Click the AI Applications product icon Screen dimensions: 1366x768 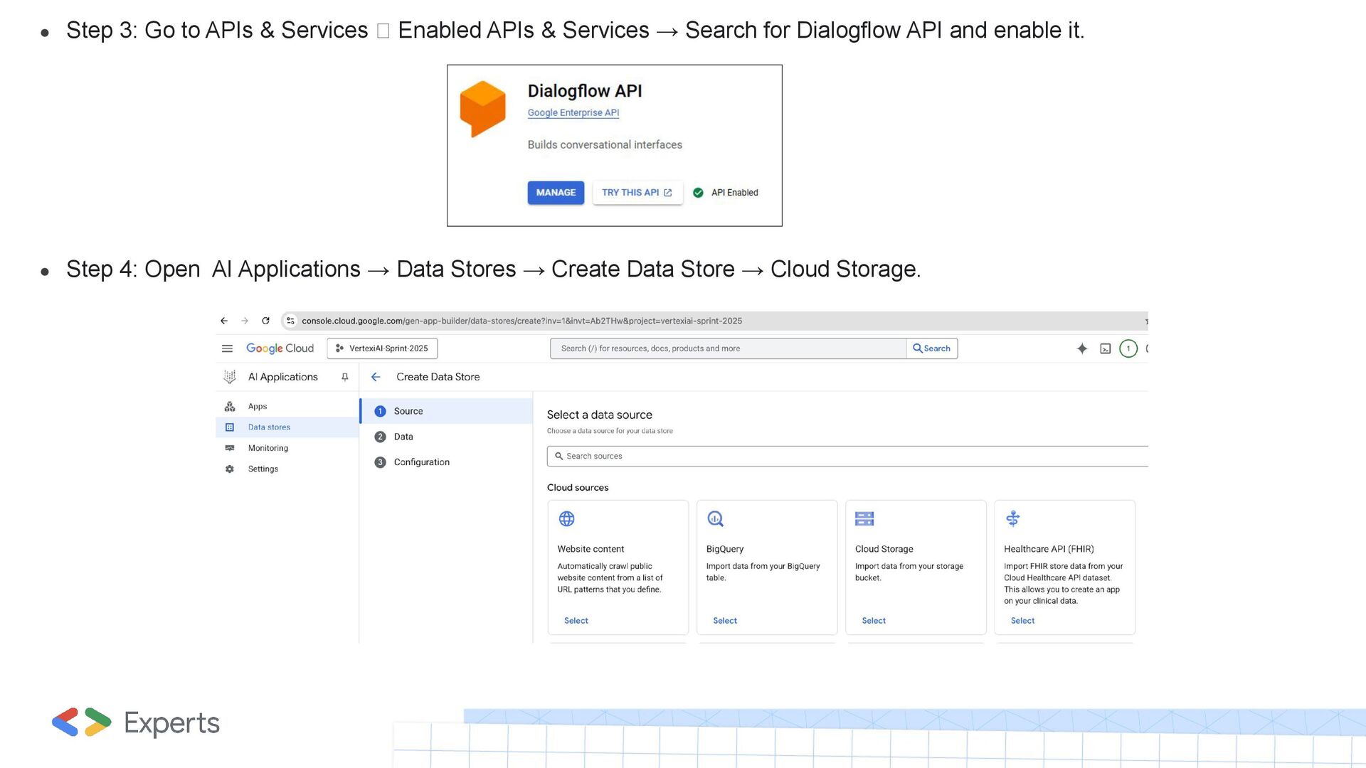230,377
